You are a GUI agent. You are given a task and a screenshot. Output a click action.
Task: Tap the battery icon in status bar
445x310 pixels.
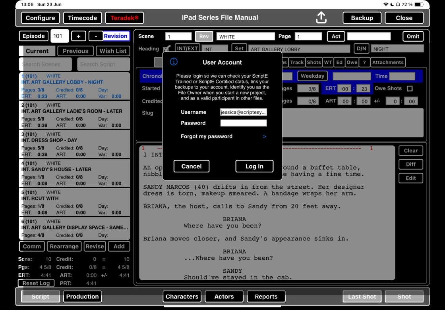click(x=419, y=4)
